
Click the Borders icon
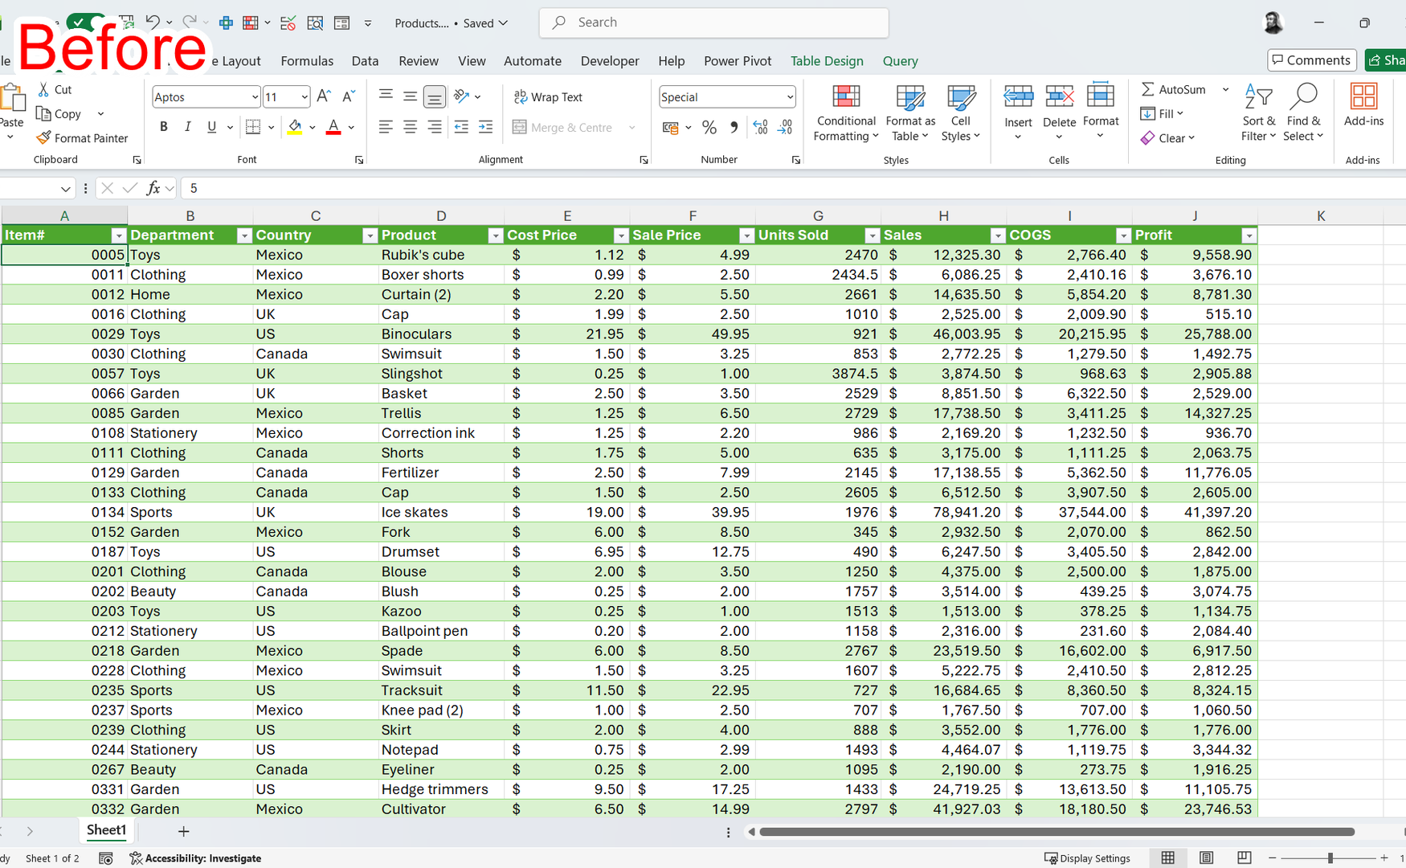coord(253,127)
